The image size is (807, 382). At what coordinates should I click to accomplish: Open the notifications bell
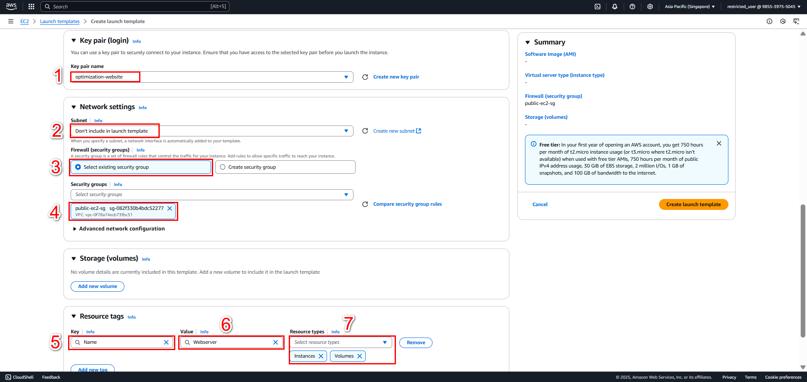614,6
